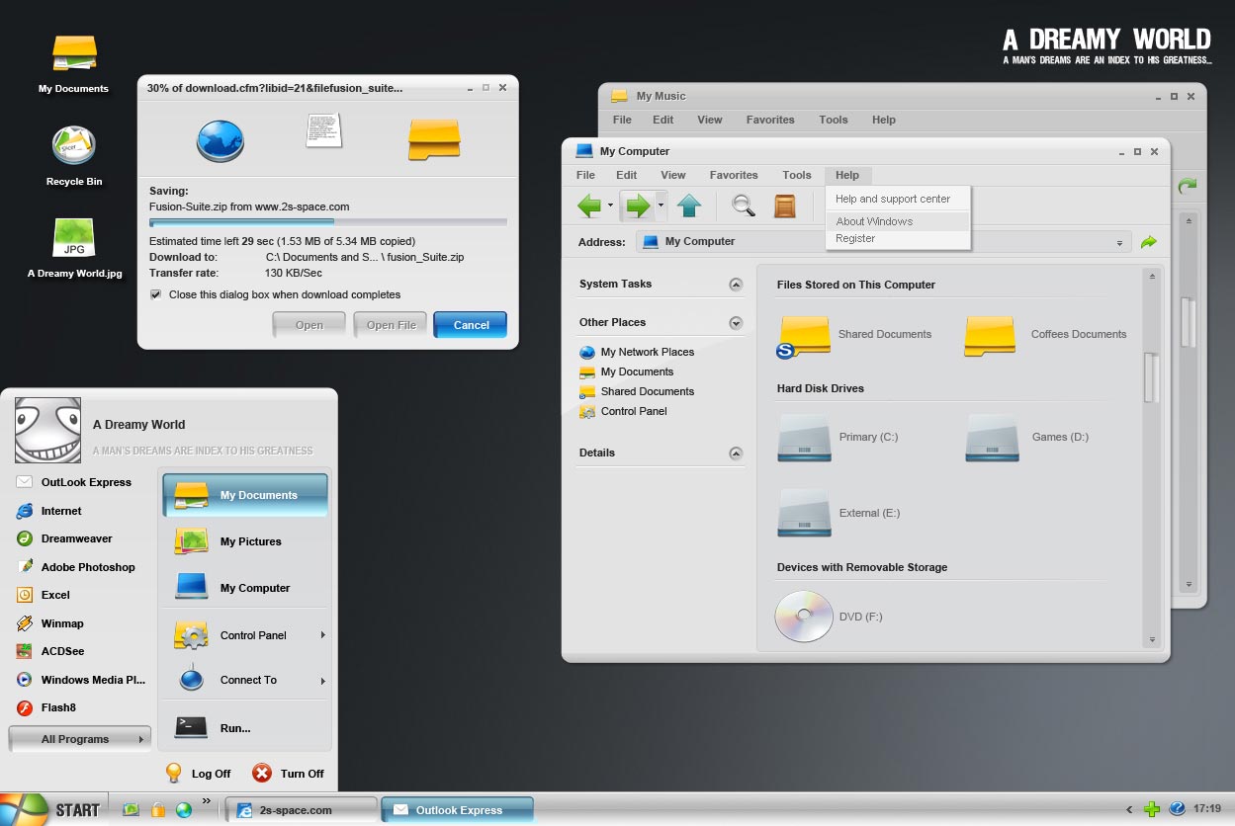
Task: Click the download progress bar
Action: click(328, 222)
